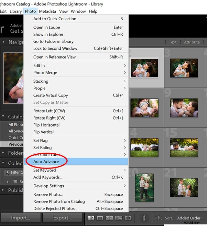
Task: Switch to People view icon
Action: coord(128,218)
